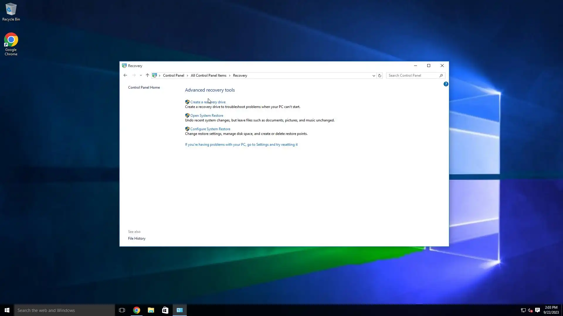Click the Configure System Restore link
563x316 pixels.
(x=210, y=129)
